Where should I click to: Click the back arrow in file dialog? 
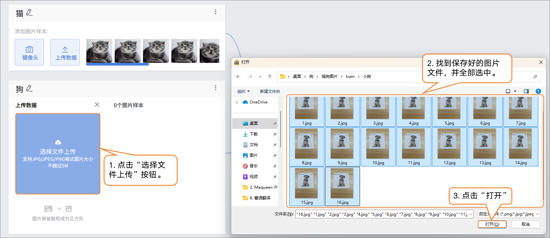point(238,77)
